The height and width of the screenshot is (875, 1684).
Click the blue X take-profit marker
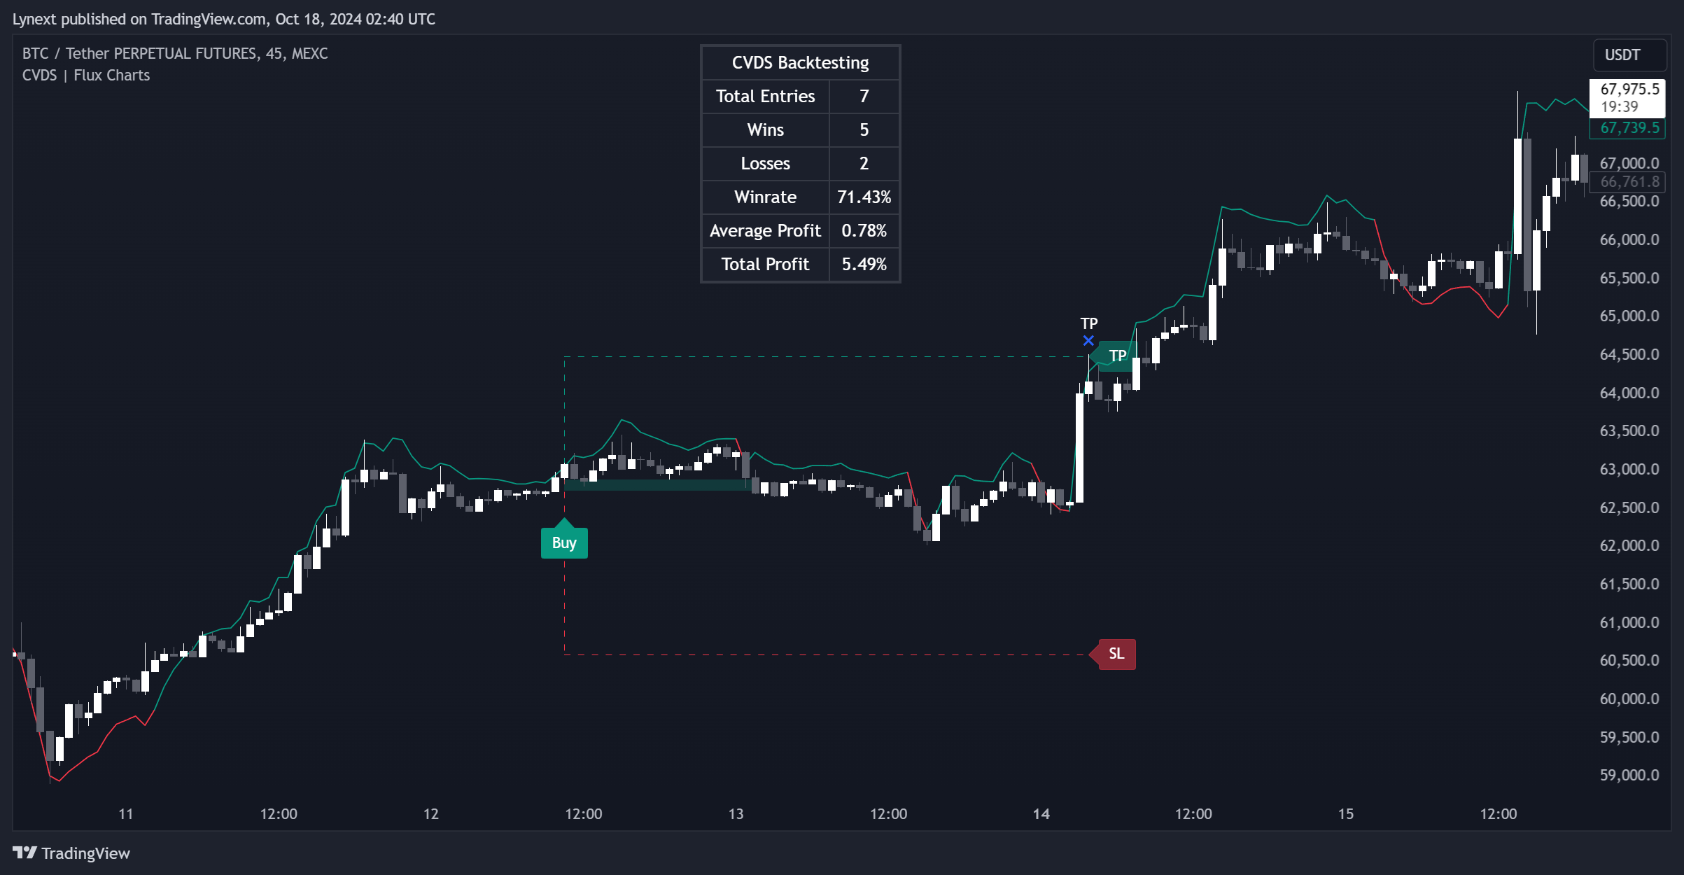[1088, 341]
